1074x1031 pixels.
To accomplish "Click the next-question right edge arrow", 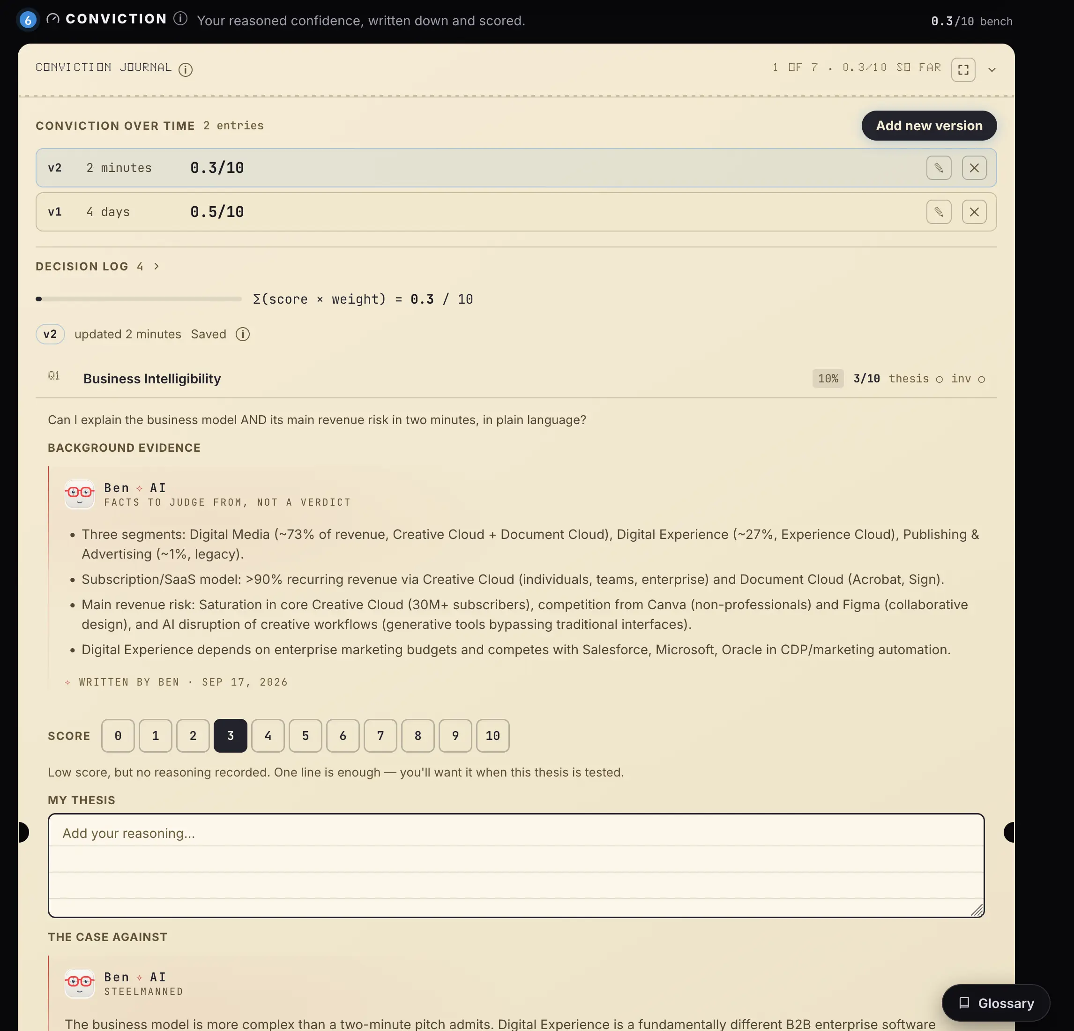I will [1009, 832].
